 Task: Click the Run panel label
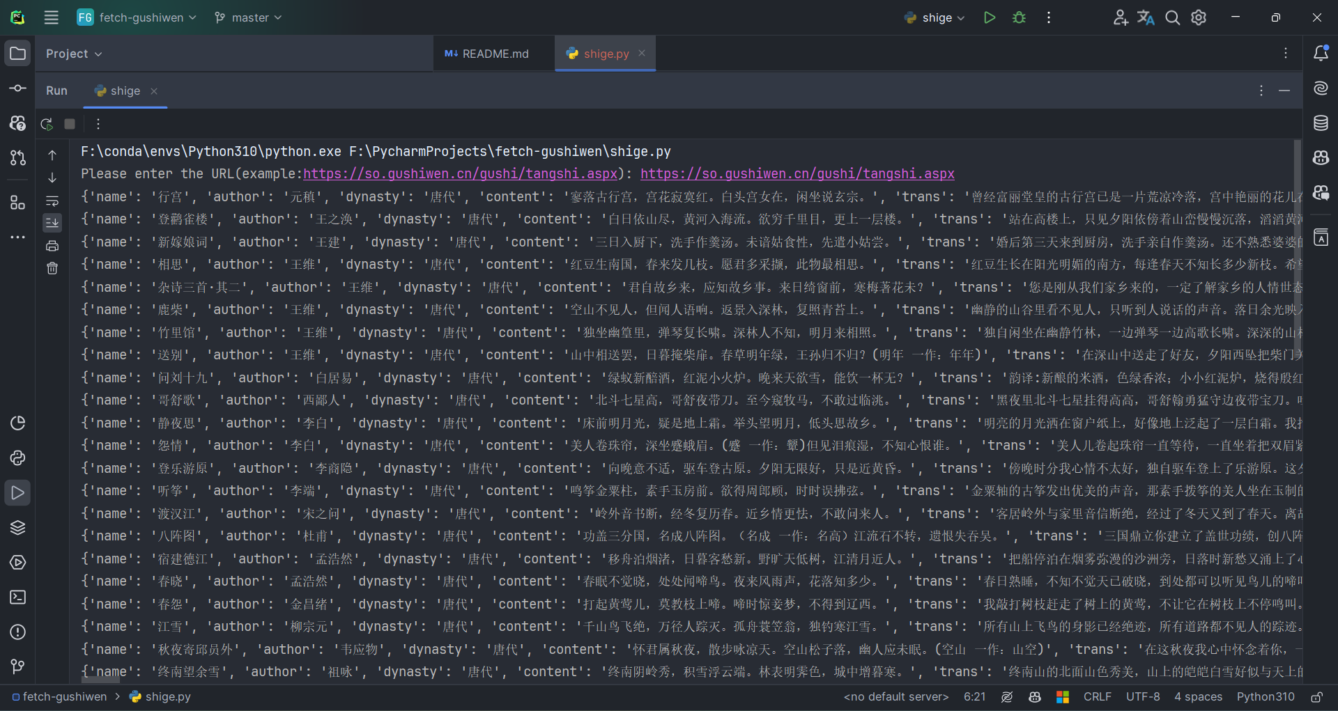click(56, 91)
